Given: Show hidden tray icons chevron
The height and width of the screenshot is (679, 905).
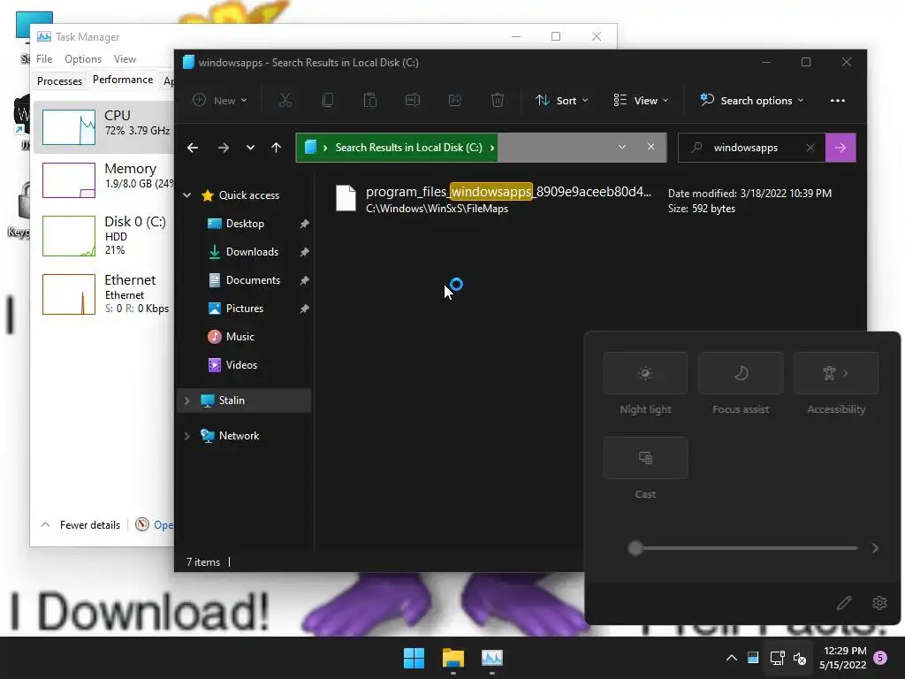Looking at the screenshot, I should [731, 658].
